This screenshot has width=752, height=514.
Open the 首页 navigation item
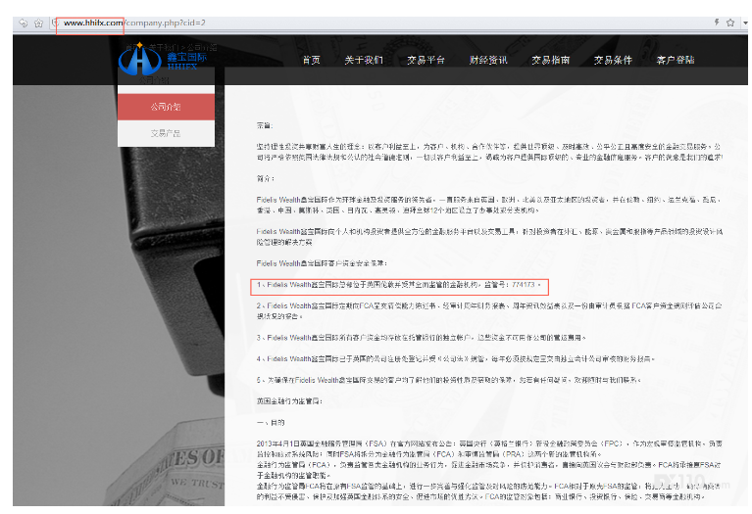point(311,60)
